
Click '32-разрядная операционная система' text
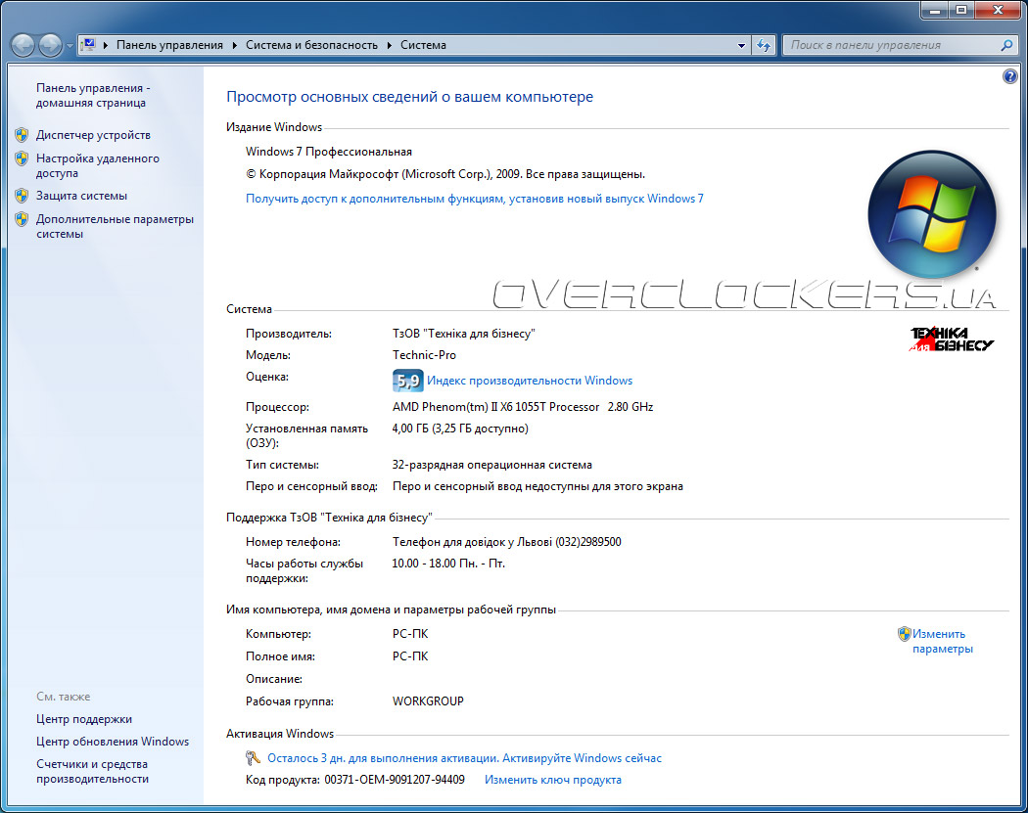click(491, 465)
